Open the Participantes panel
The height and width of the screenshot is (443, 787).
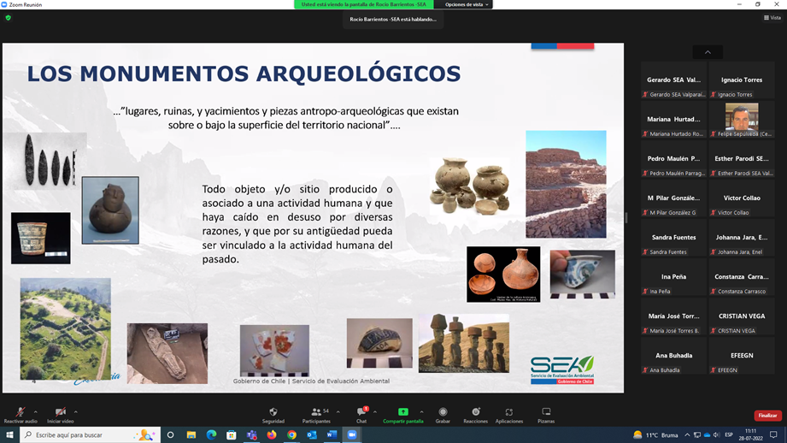click(316, 413)
